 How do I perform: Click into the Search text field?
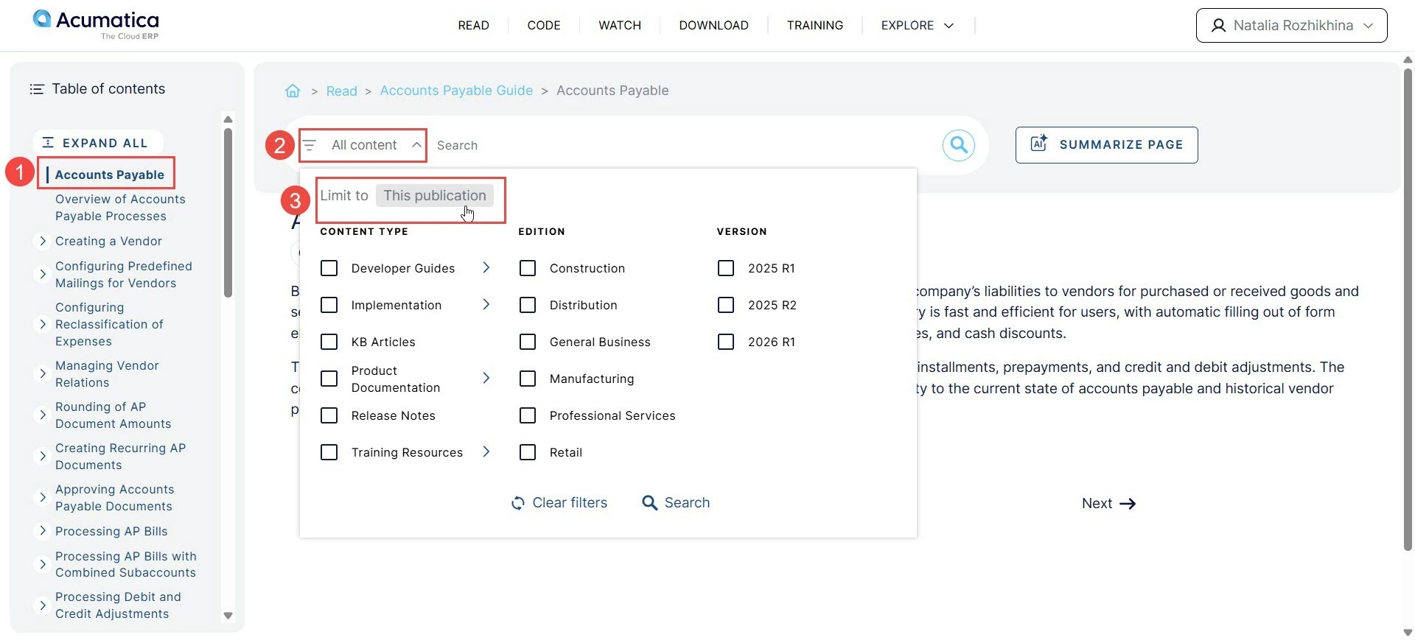click(x=685, y=145)
